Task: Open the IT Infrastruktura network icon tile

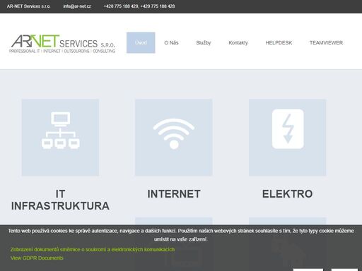Action: click(x=60, y=138)
